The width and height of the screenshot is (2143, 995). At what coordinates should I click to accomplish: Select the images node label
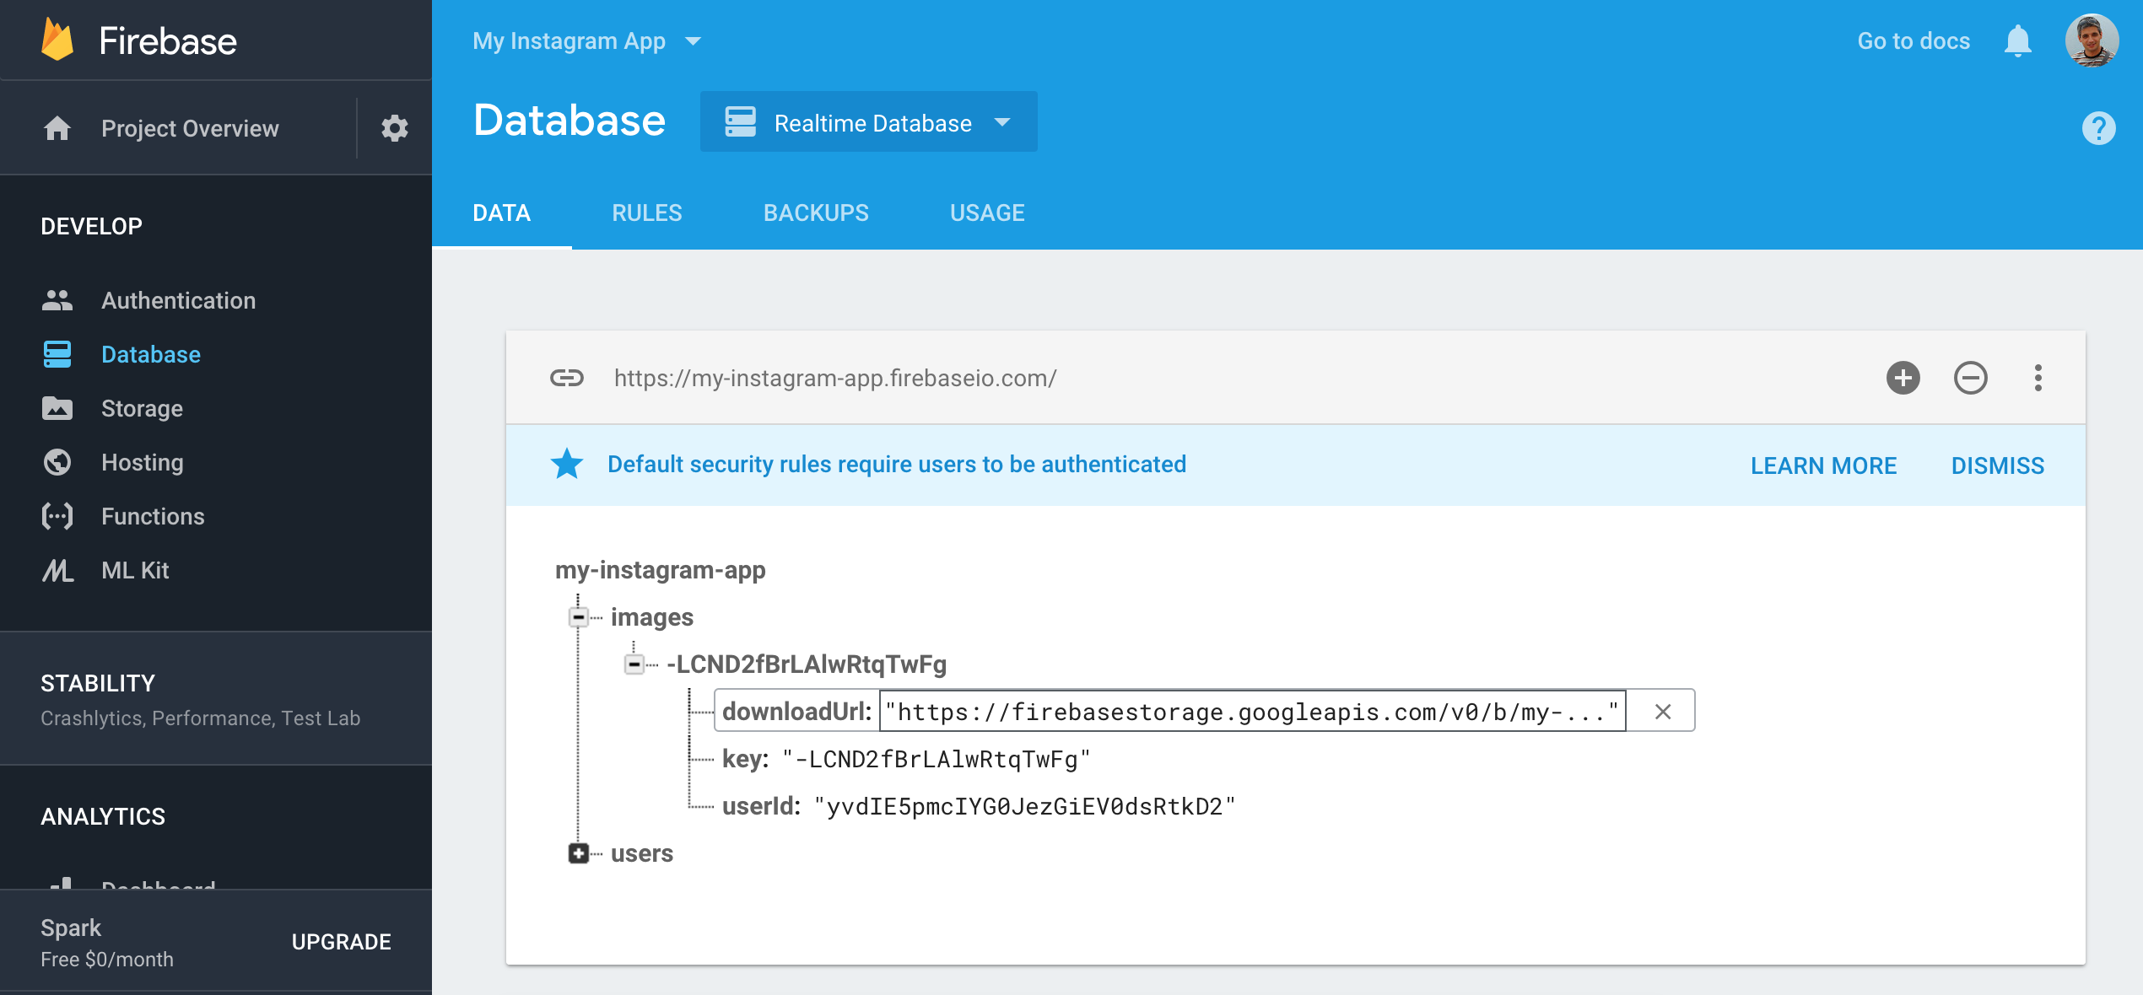click(x=652, y=617)
